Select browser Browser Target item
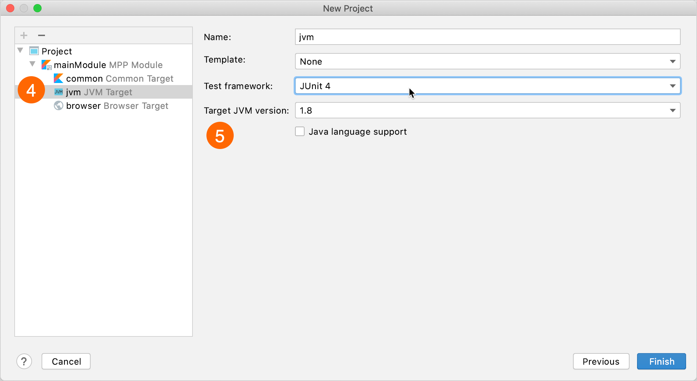 click(117, 106)
